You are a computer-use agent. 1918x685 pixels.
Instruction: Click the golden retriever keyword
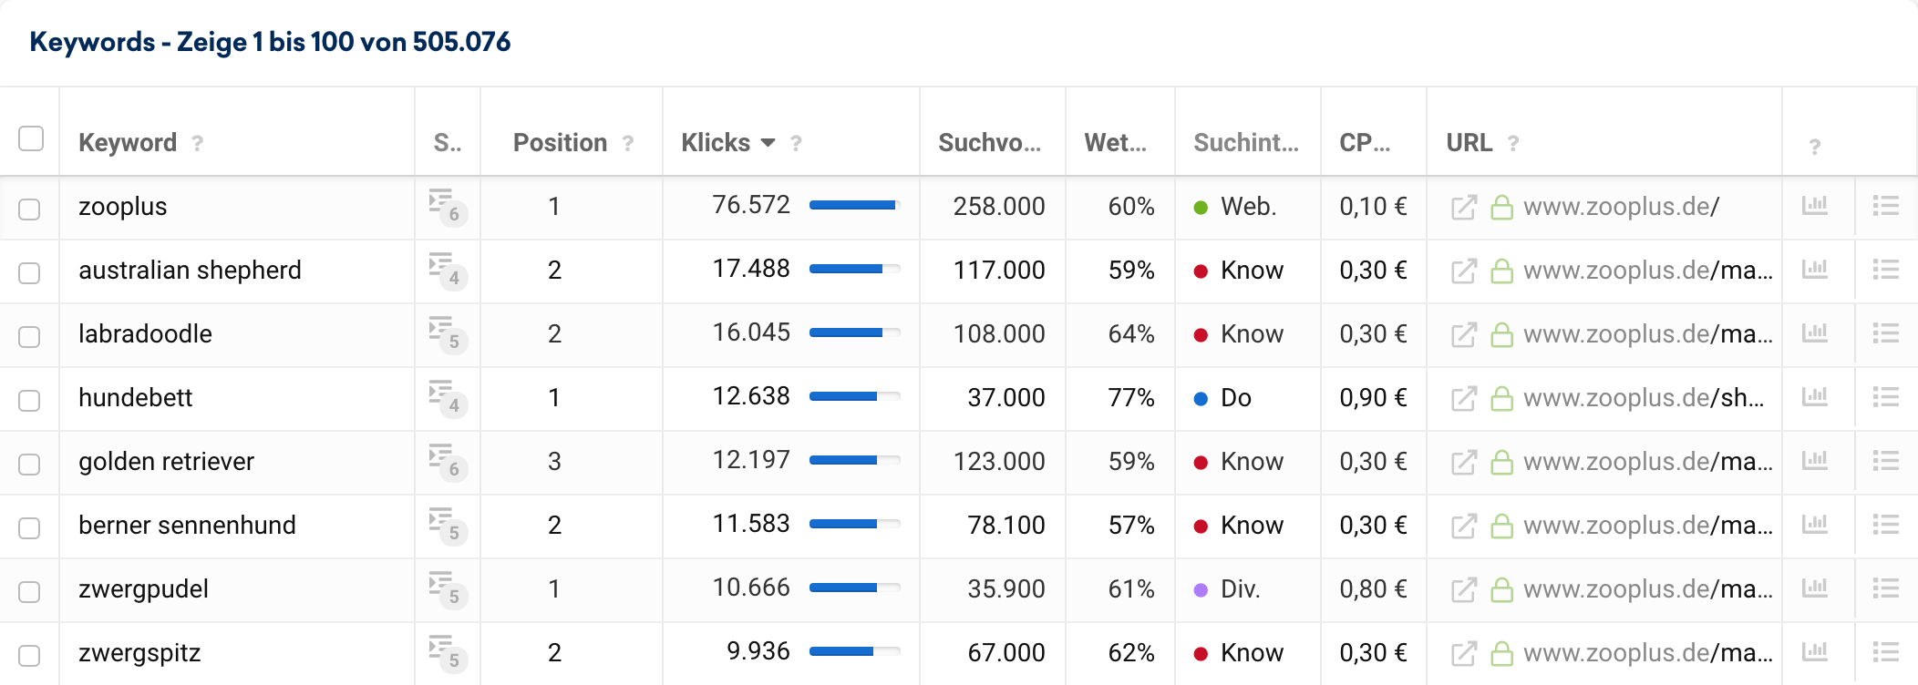click(166, 462)
